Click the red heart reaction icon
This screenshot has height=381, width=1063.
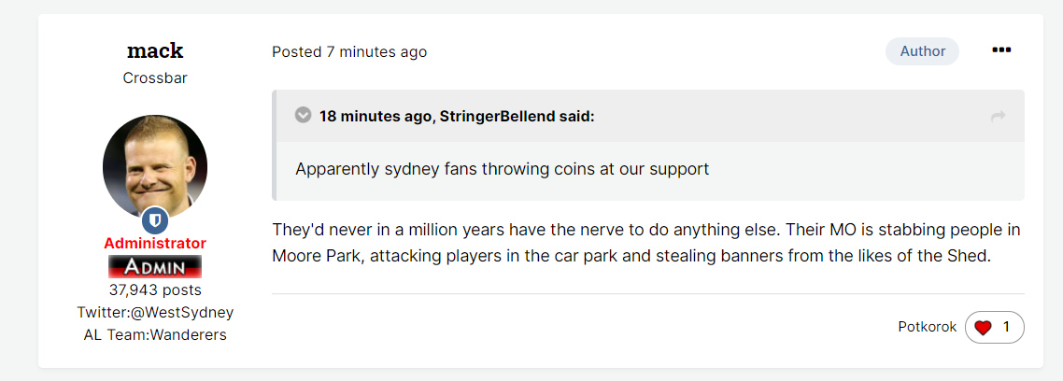pyautogui.click(x=983, y=328)
